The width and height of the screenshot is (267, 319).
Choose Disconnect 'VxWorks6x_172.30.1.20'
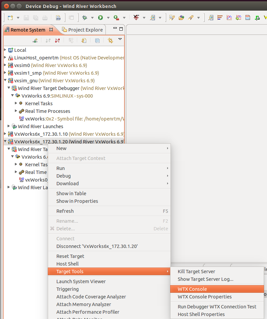[109, 246]
